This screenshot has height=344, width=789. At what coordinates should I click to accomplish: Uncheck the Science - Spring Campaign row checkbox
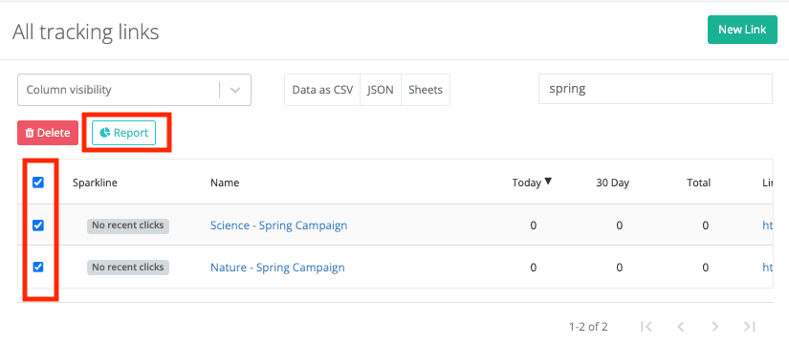click(x=38, y=226)
